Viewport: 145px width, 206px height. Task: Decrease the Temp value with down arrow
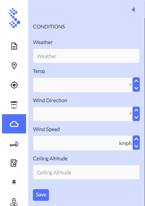(x=136, y=88)
